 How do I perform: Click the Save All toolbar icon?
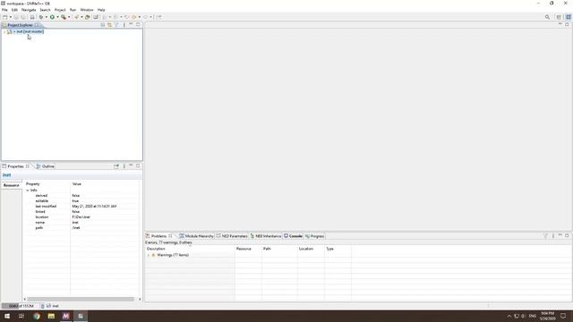[x=23, y=17]
